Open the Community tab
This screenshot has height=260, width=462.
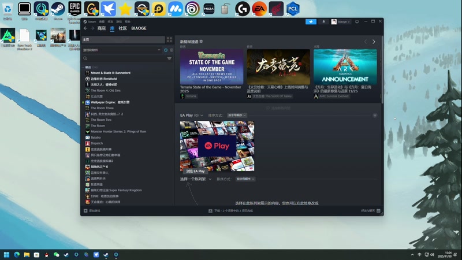122,28
